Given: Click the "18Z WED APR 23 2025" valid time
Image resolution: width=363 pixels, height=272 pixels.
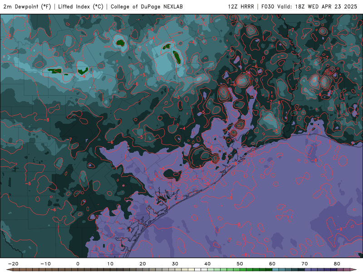Looking at the screenshot, I should (326, 6).
